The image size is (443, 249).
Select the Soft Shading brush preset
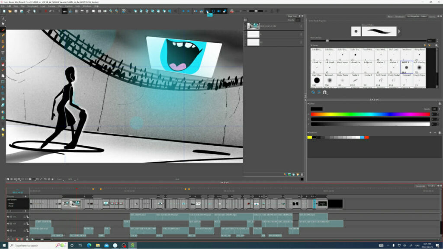point(419,67)
